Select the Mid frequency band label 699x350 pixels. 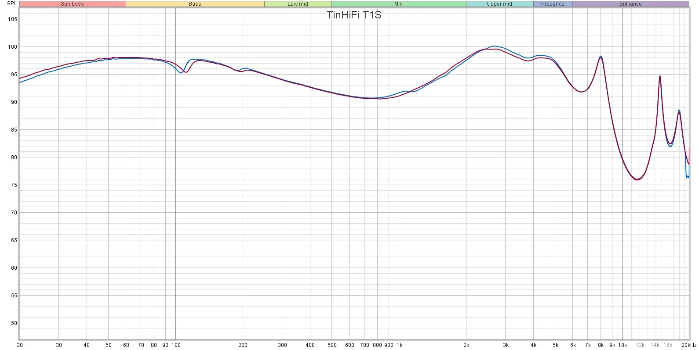coord(398,4)
